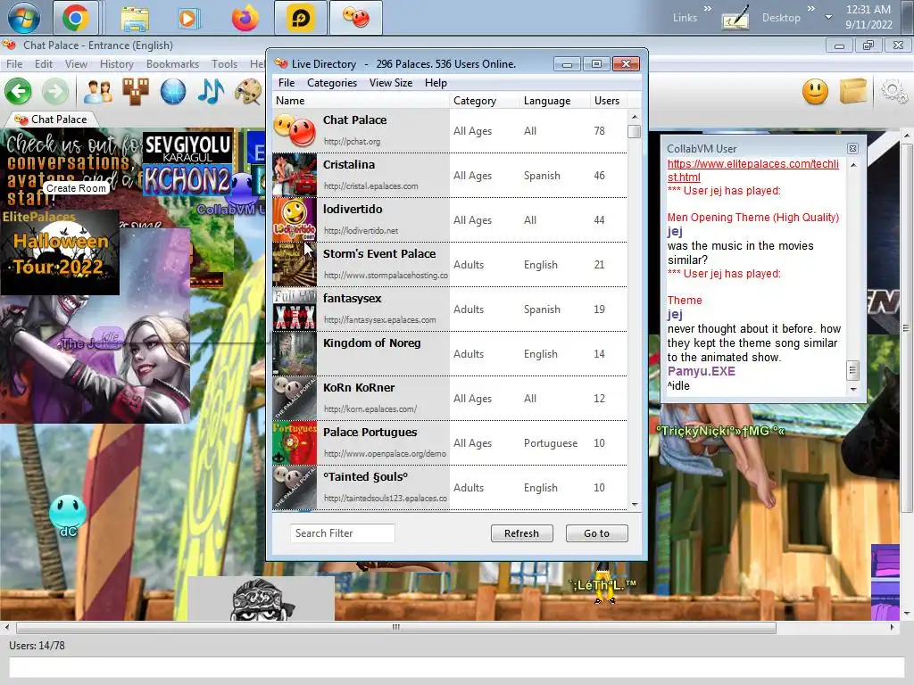
Task: Select the lodivertido palace thumbnail
Action: [x=295, y=220]
